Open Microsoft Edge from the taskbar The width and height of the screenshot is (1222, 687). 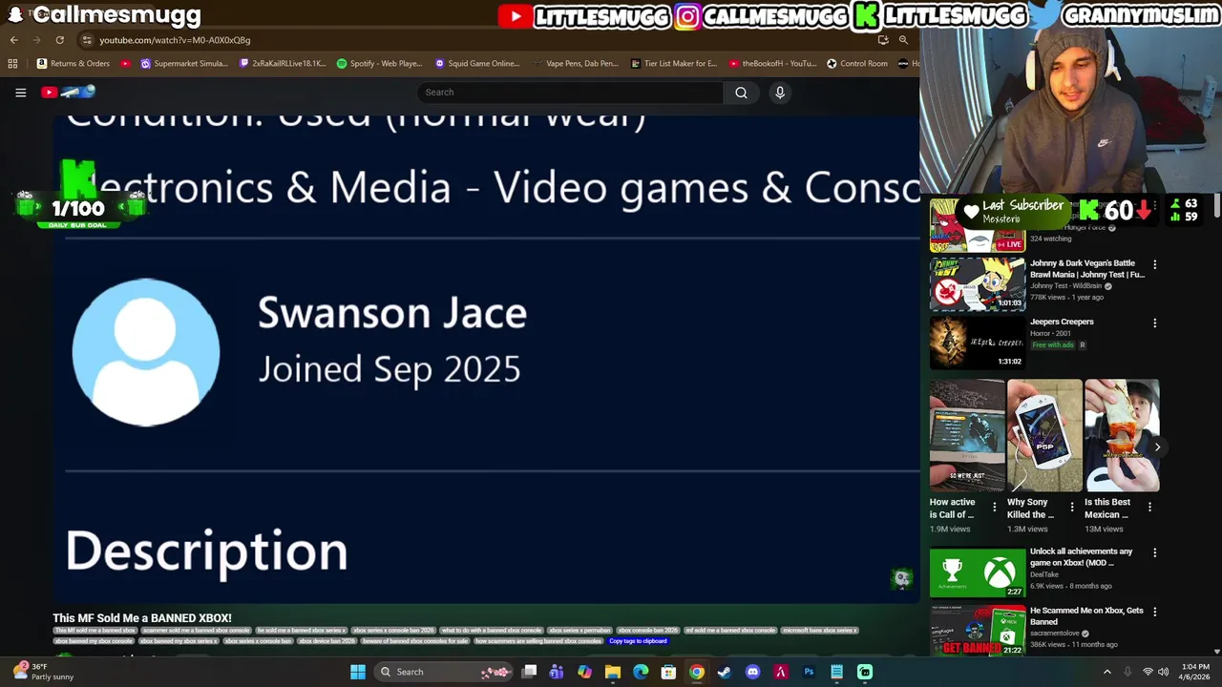point(641,672)
